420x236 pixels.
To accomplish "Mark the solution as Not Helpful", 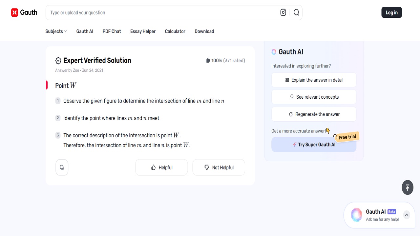I will pyautogui.click(x=219, y=167).
